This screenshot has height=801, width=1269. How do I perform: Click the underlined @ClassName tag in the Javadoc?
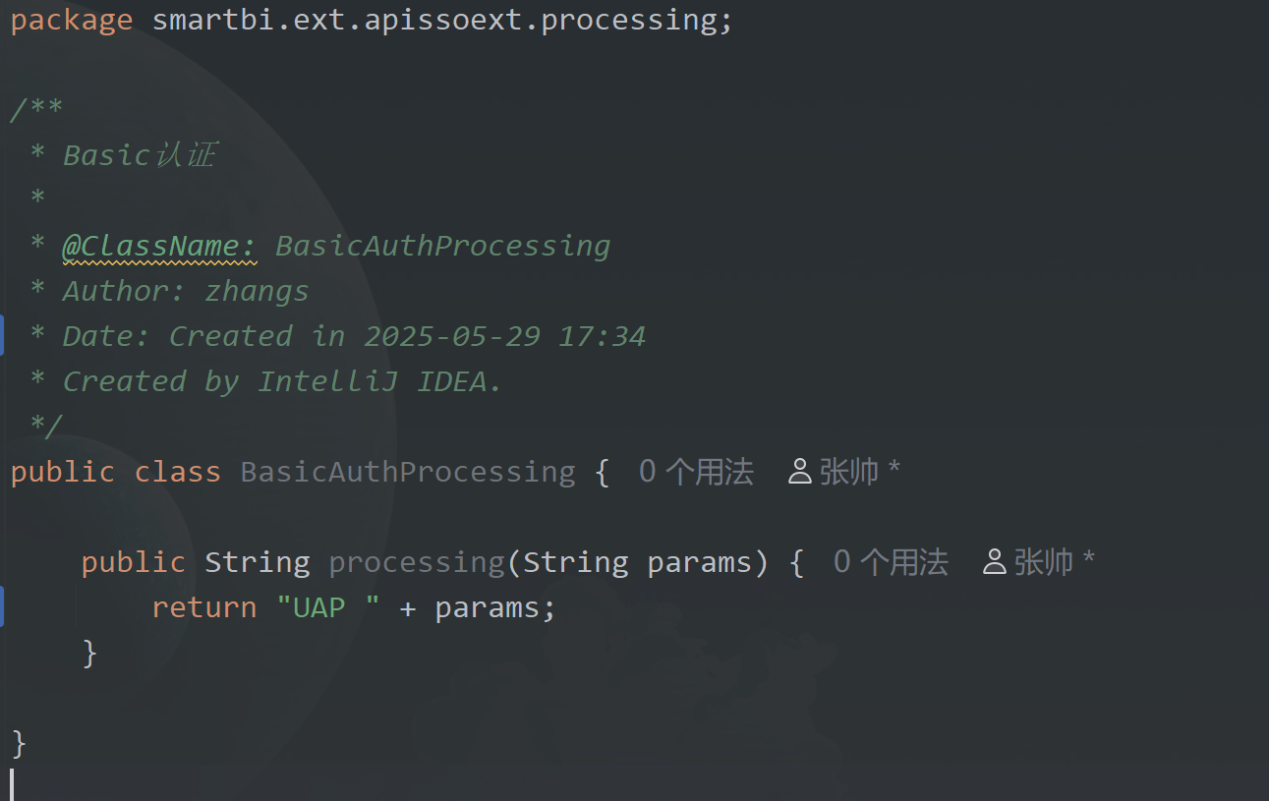(159, 246)
